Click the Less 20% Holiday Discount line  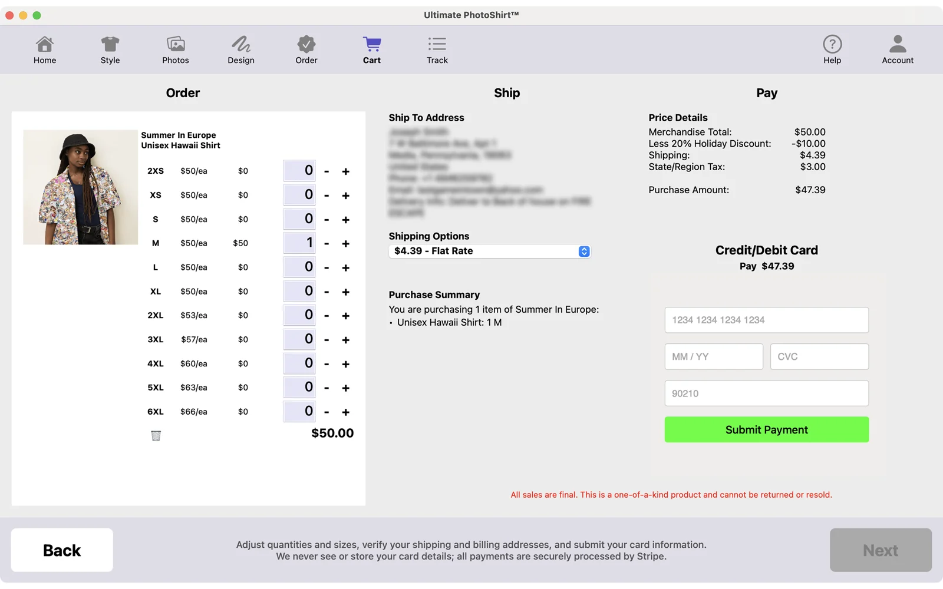(737, 144)
